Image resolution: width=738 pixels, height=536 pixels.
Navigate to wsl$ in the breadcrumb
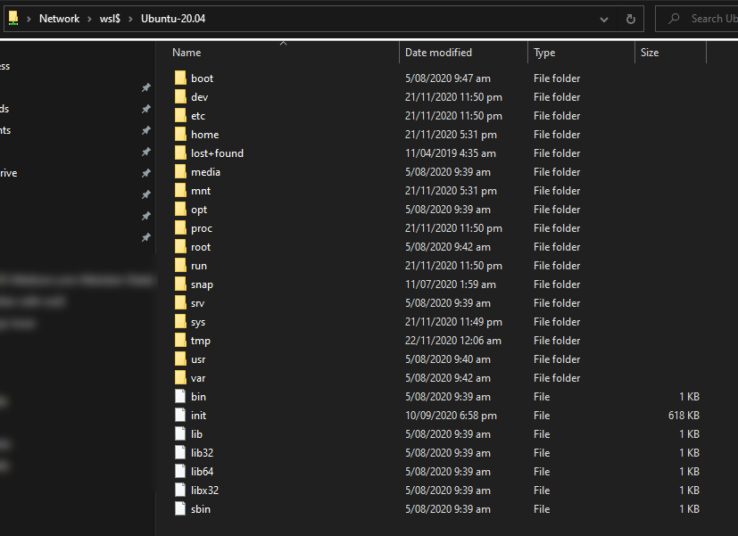tap(110, 19)
